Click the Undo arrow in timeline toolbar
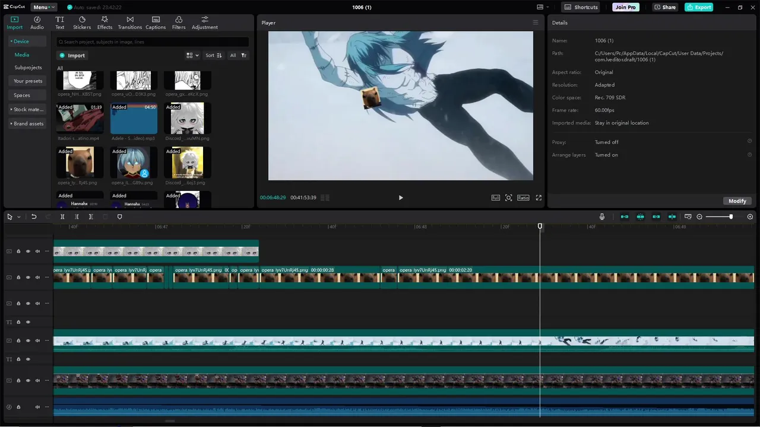 click(x=34, y=217)
